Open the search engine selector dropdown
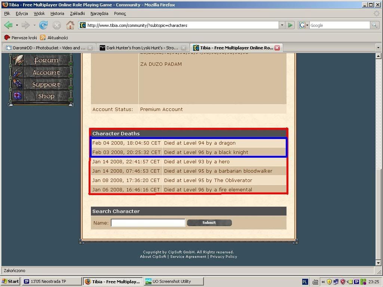The height and width of the screenshot is (287, 383). (307, 25)
